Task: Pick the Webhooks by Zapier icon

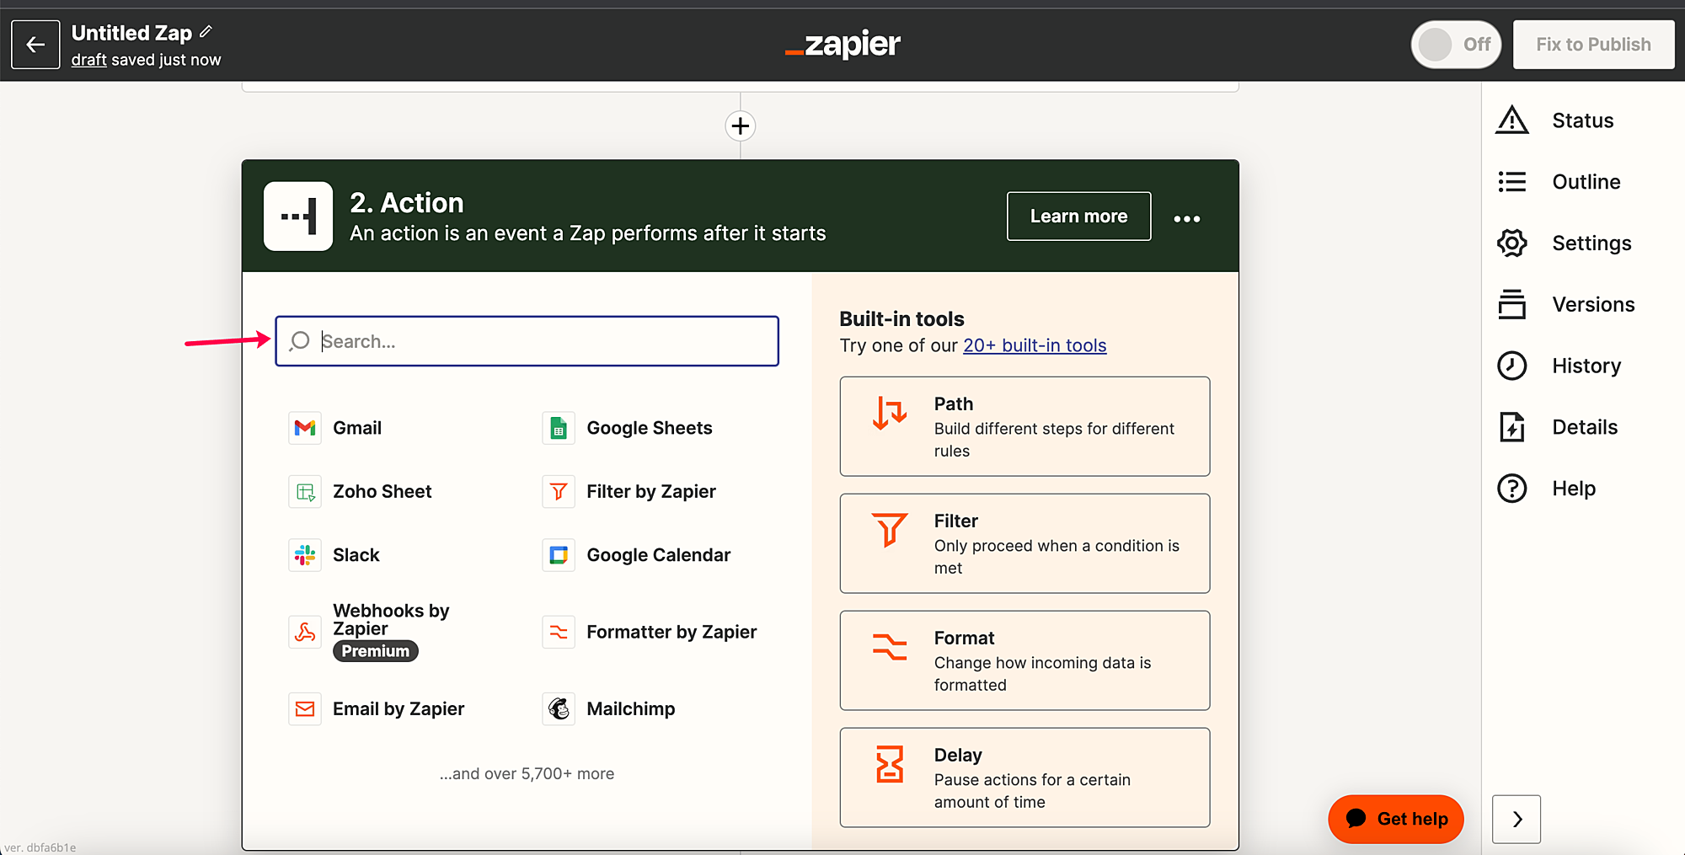Action: 305,632
